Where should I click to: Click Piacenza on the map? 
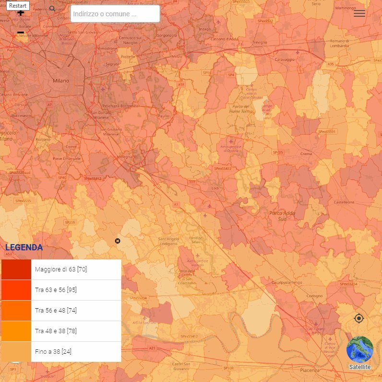coord(310,370)
